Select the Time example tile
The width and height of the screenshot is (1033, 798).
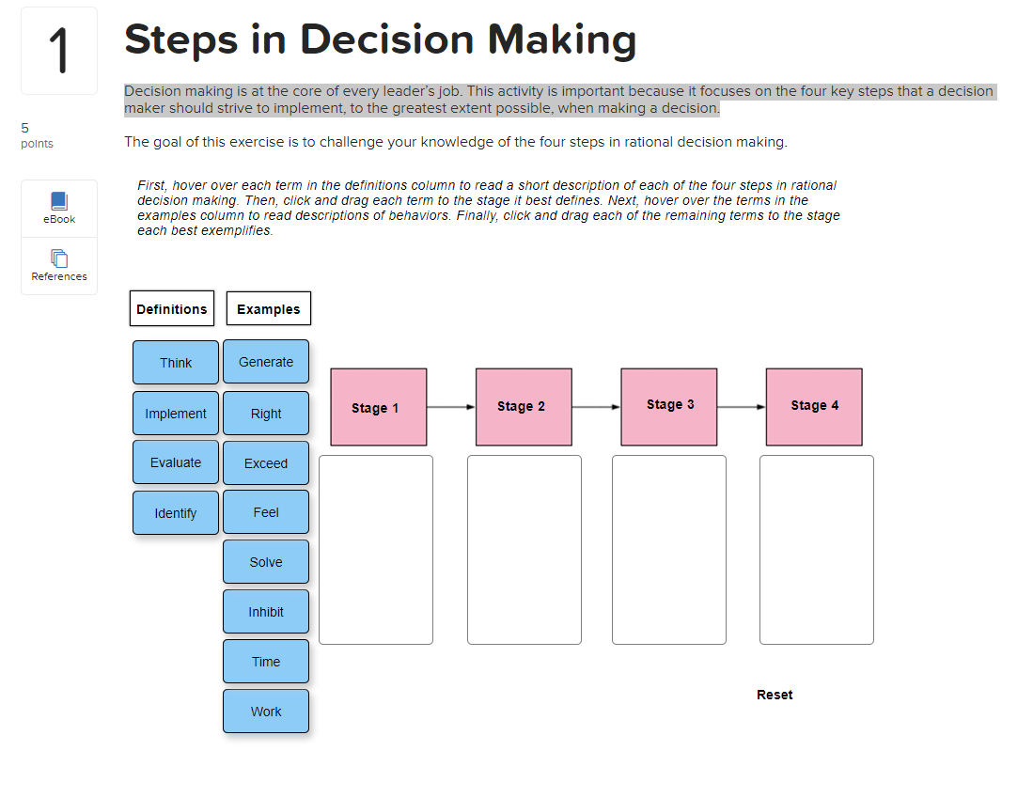coord(266,662)
